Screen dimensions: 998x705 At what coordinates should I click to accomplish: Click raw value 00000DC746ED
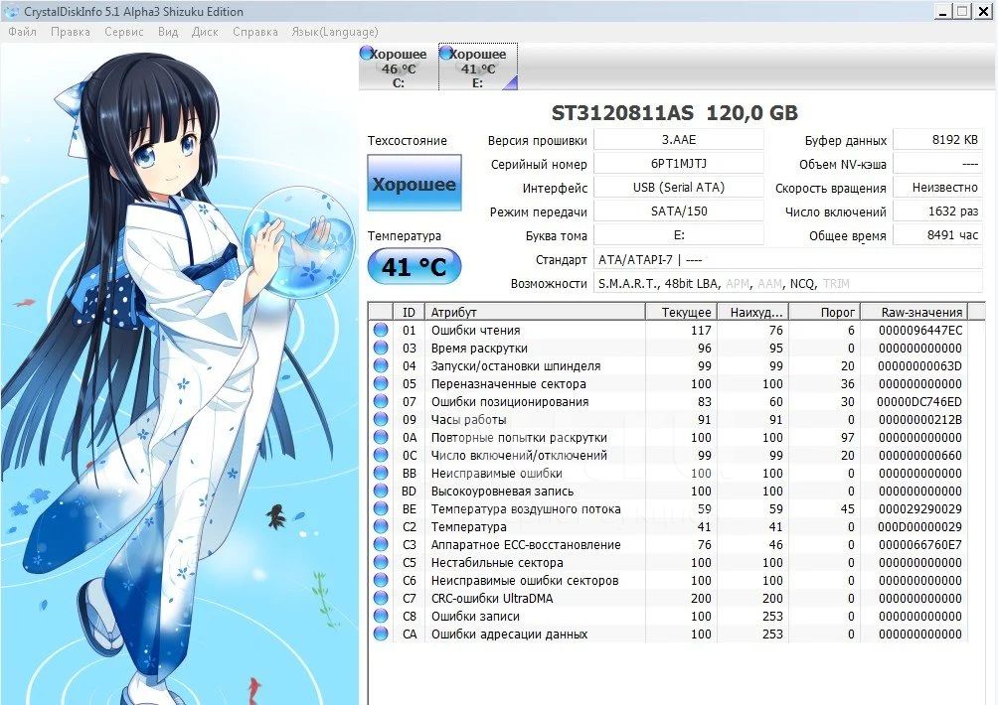click(x=919, y=401)
